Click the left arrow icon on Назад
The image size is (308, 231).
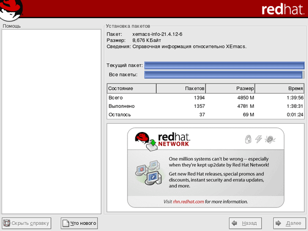point(234,223)
